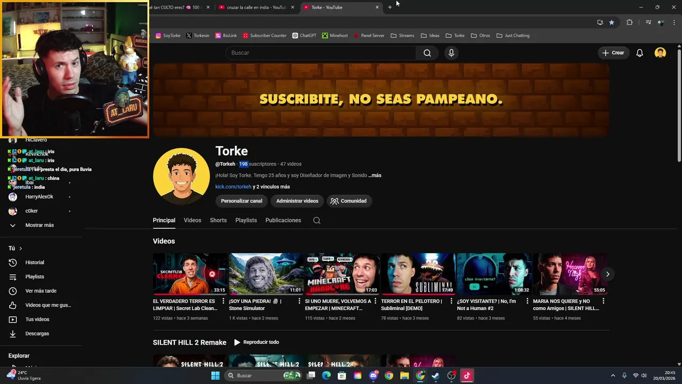Open TikTok app in the taskbar
682x384 pixels.
[x=467, y=375]
